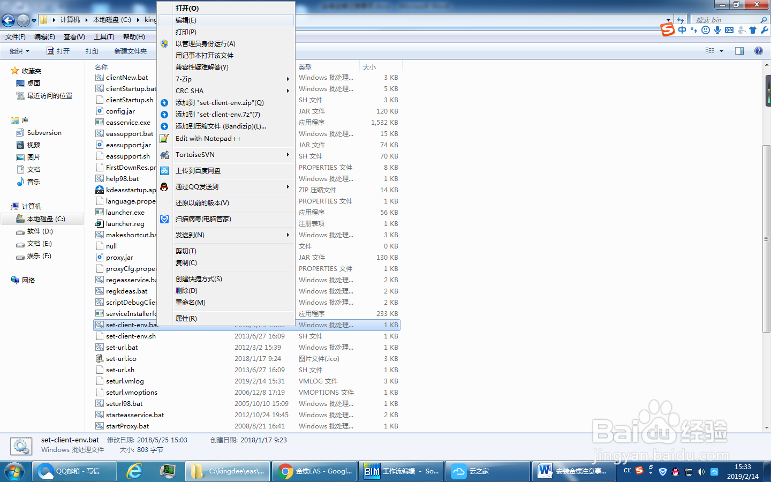This screenshot has height=482, width=771.
Task: Click the volume speaker tray icon
Action: pyautogui.click(x=701, y=472)
